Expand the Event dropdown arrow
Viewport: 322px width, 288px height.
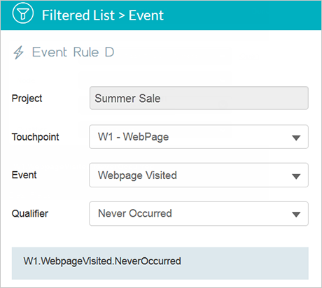coord(296,176)
